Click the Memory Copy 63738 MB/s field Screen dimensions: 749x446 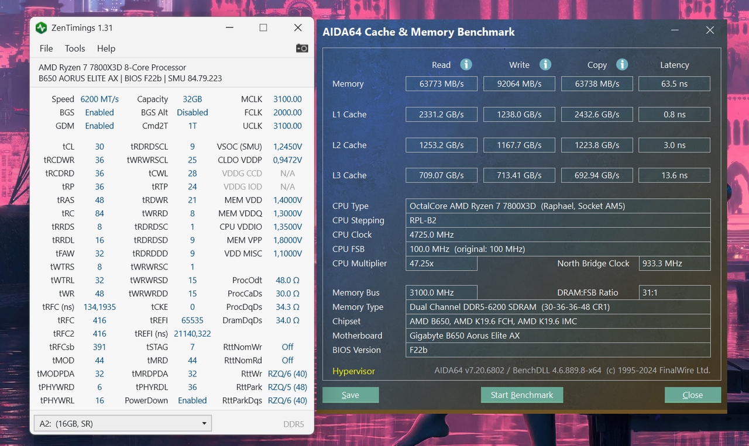pos(597,84)
